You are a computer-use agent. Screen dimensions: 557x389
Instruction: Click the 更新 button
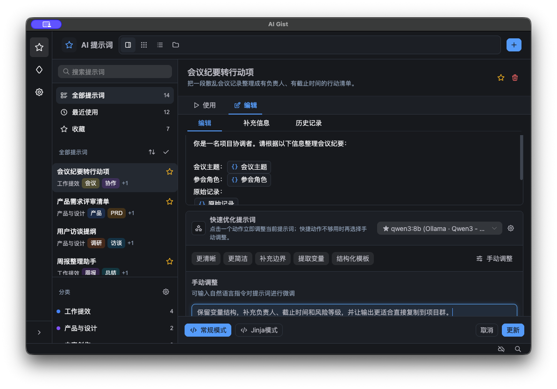point(513,331)
